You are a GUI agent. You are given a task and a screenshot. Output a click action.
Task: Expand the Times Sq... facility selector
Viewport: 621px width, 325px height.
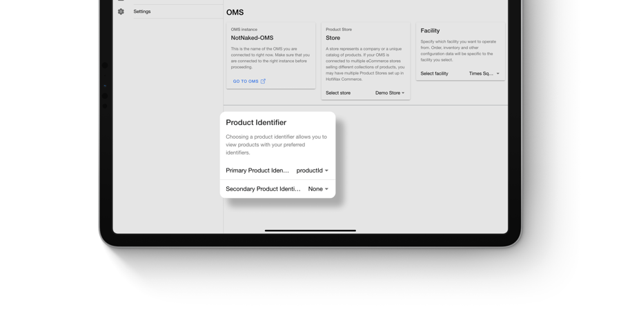click(481, 74)
